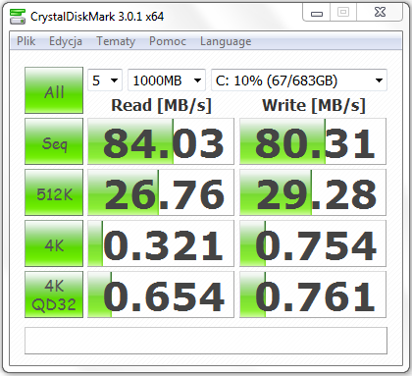Screen dimensions: 412x376
Task: Click the 512K read result 26.76
Action: (161, 192)
